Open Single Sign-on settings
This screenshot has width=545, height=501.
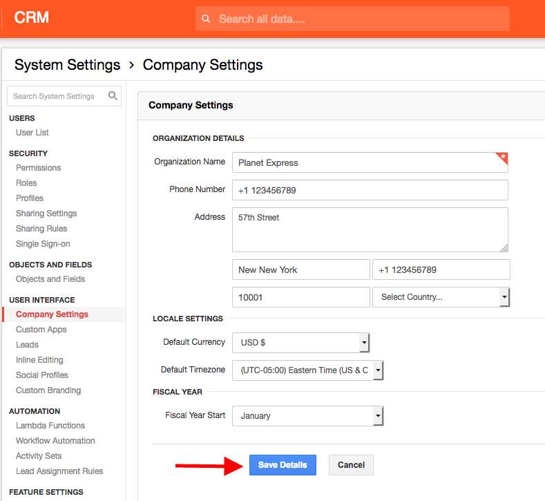pyautogui.click(x=43, y=244)
